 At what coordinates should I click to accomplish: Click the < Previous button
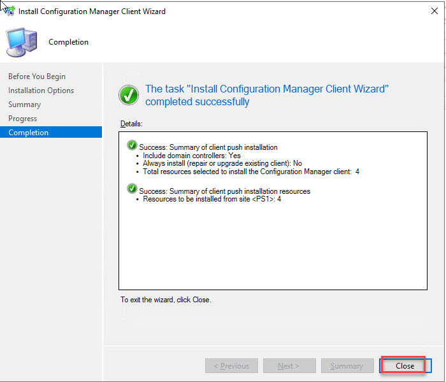tap(231, 366)
